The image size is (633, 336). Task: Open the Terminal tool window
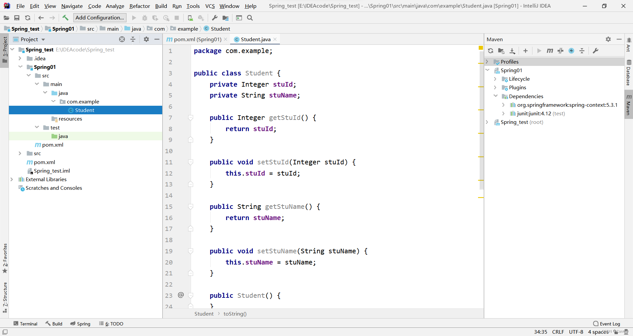25,323
